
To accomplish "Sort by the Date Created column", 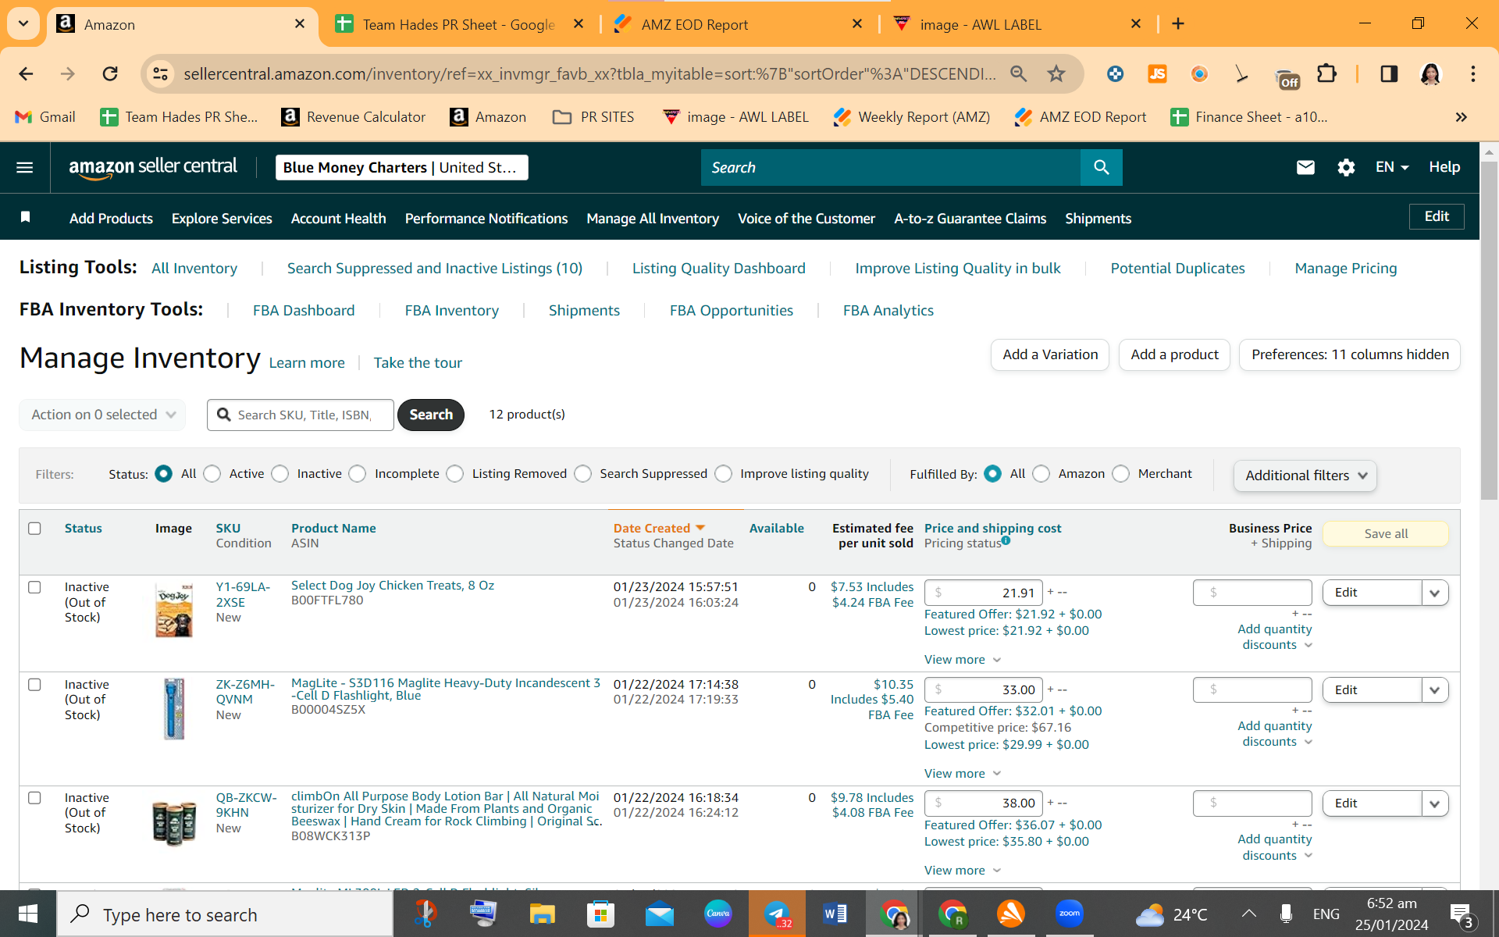I will click(x=659, y=529).
